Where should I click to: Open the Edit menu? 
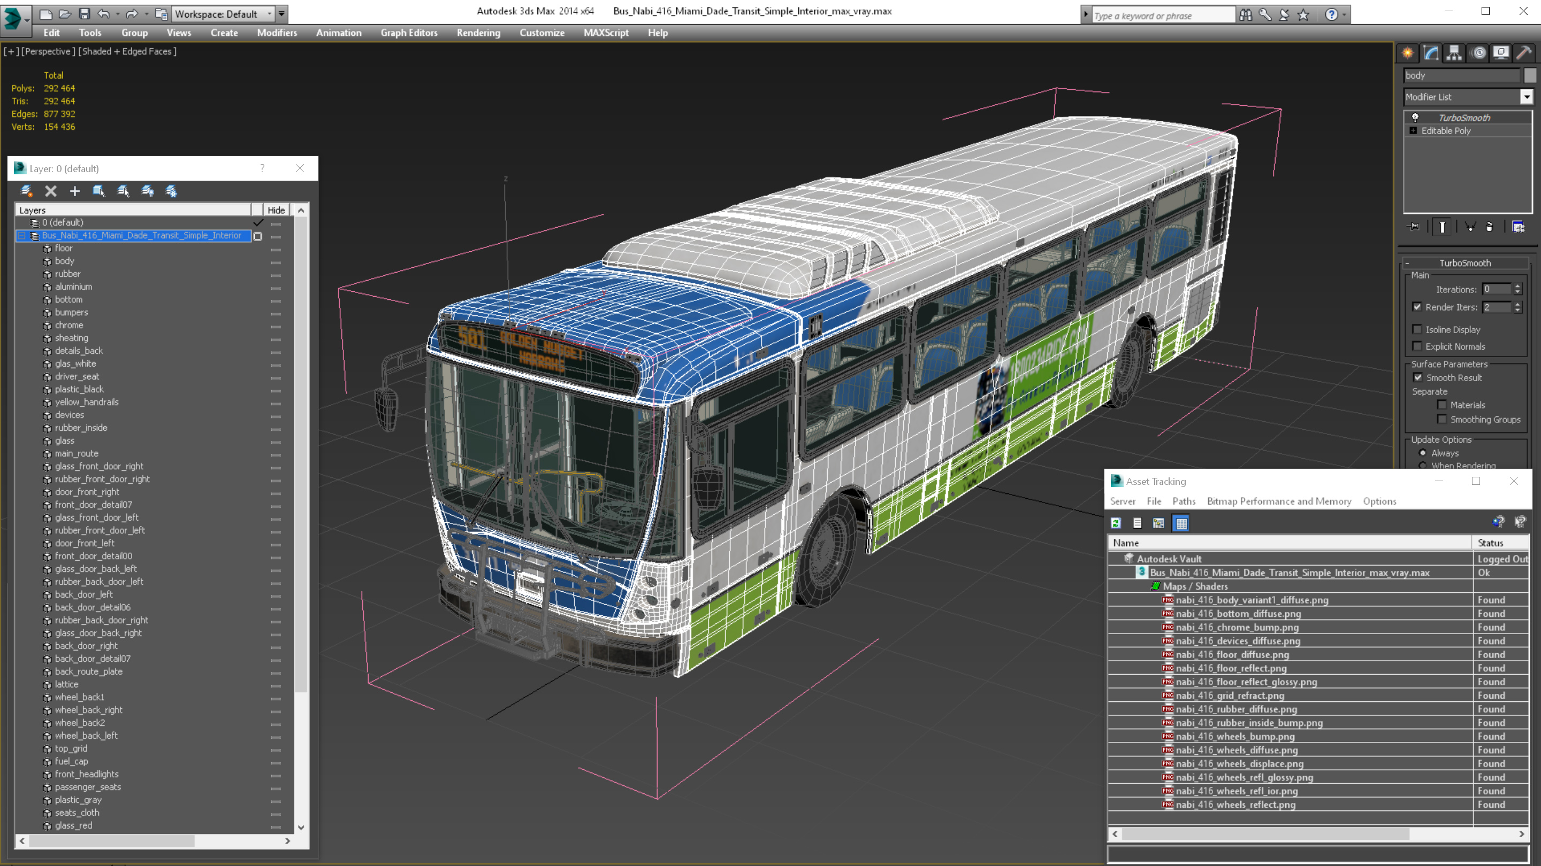click(x=51, y=33)
